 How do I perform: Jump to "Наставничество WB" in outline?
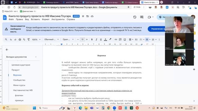[23, 90]
